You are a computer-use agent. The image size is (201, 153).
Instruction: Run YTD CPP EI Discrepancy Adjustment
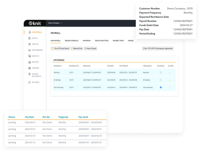(158, 48)
